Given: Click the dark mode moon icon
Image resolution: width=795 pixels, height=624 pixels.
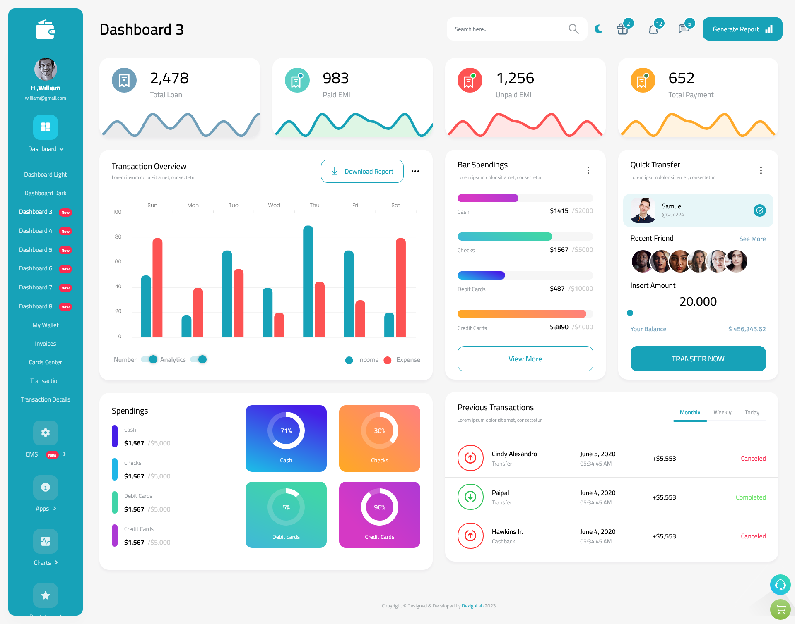Looking at the screenshot, I should pos(598,29).
